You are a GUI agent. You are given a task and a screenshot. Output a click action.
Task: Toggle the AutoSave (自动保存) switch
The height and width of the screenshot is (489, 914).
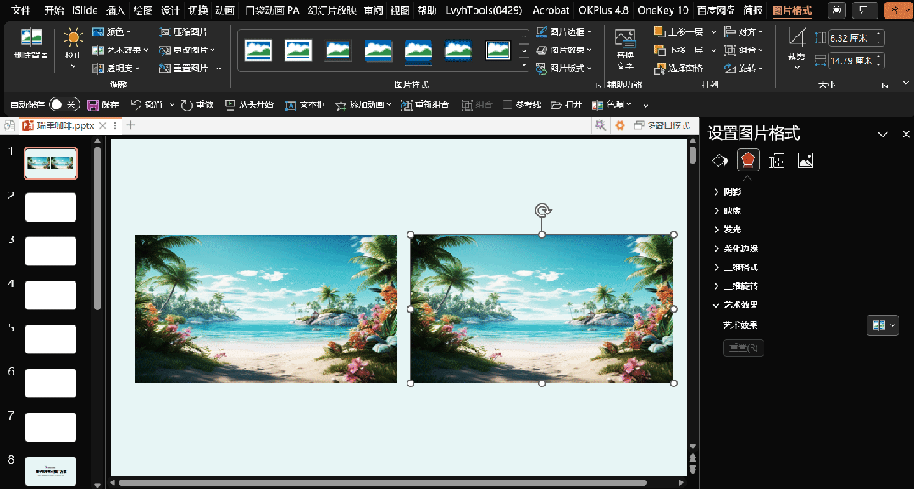pos(64,104)
